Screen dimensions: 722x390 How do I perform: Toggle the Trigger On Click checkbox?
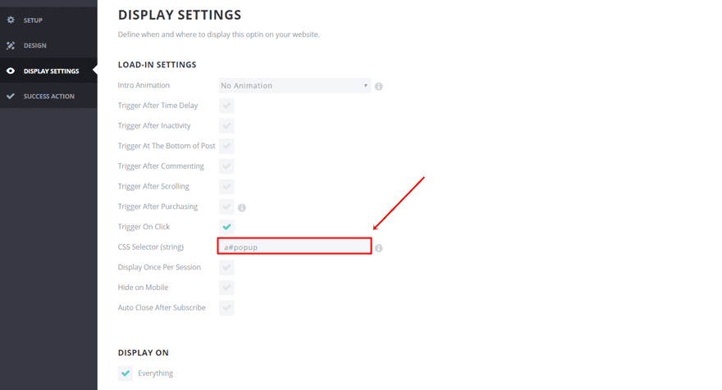coord(226,227)
